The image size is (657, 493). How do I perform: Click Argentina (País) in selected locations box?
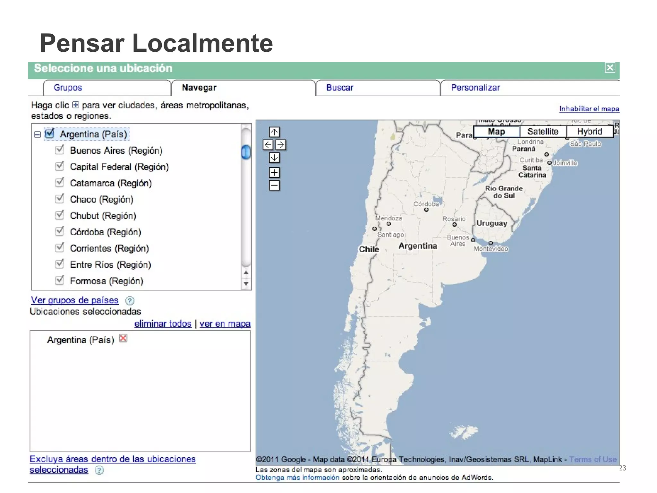point(81,340)
